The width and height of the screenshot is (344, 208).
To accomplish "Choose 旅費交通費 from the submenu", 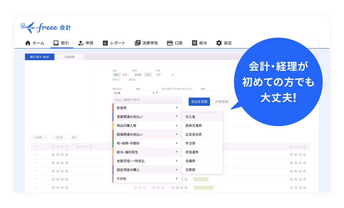I will click(194, 126).
